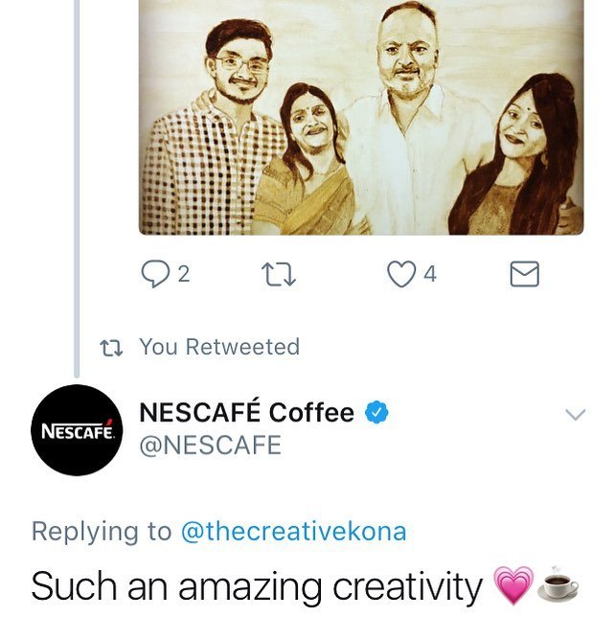Like the tweet with the heart icon
The width and height of the screenshot is (615, 617).
point(400,275)
